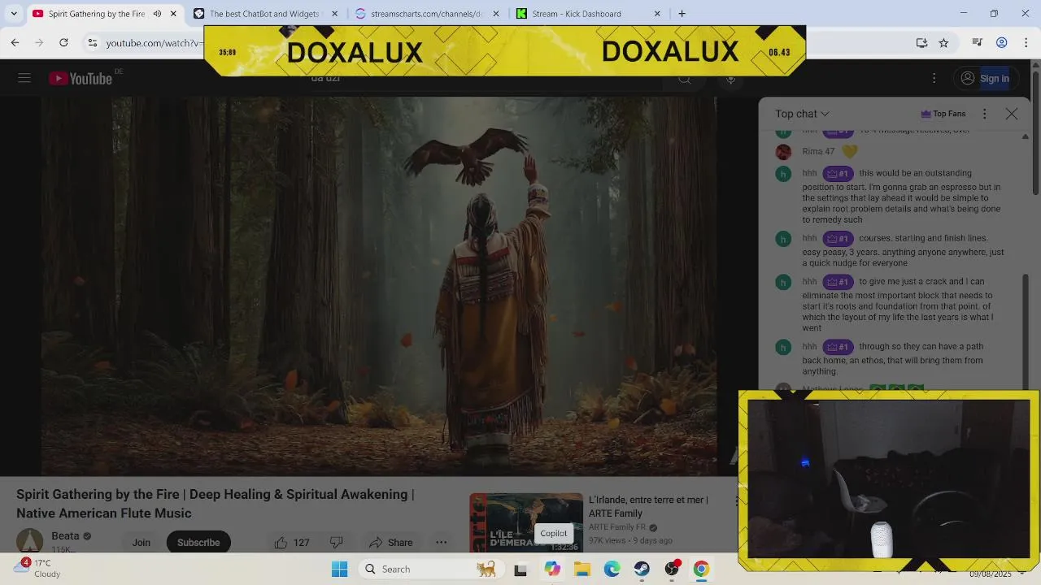1041x585 pixels.
Task: Join the Beata channel membership
Action: 142,542
